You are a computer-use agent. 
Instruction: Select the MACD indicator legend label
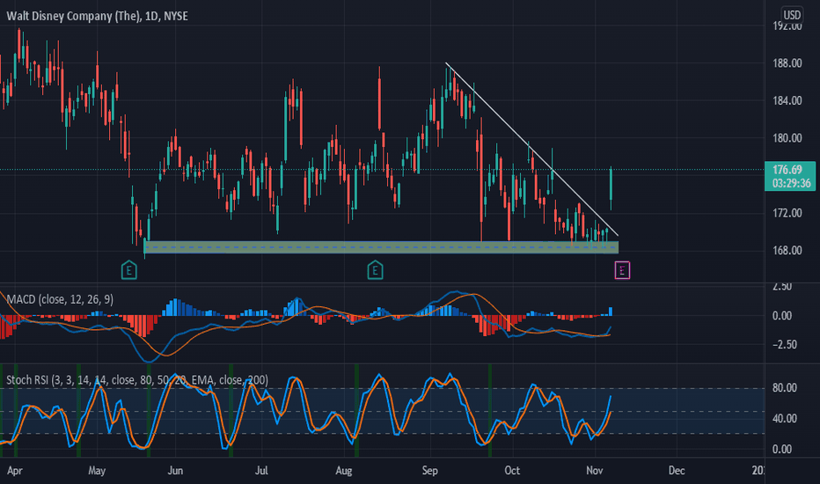pos(60,299)
